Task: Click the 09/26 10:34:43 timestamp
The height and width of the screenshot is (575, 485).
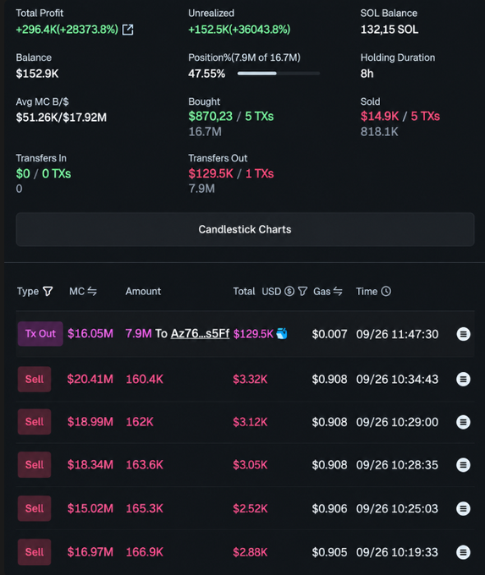Action: click(x=397, y=379)
